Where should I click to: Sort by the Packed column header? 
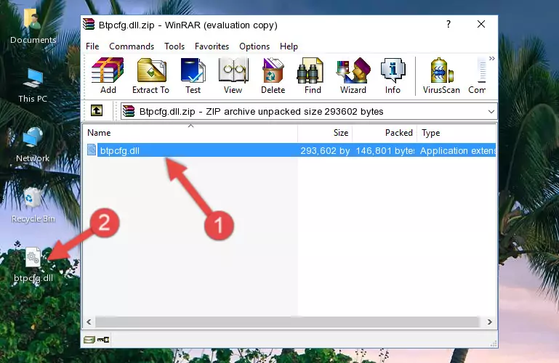click(385, 133)
